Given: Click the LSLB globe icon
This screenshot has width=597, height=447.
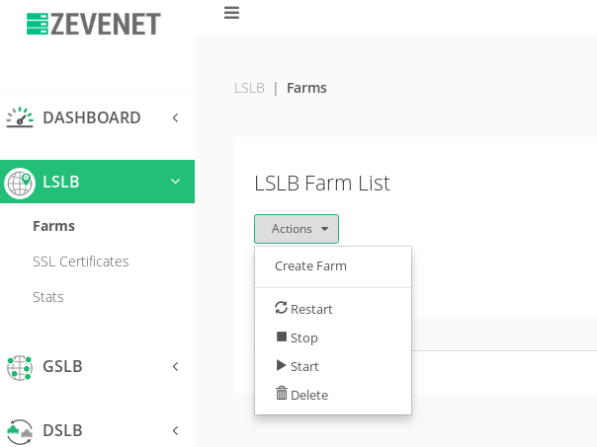Looking at the screenshot, I should tap(20, 183).
